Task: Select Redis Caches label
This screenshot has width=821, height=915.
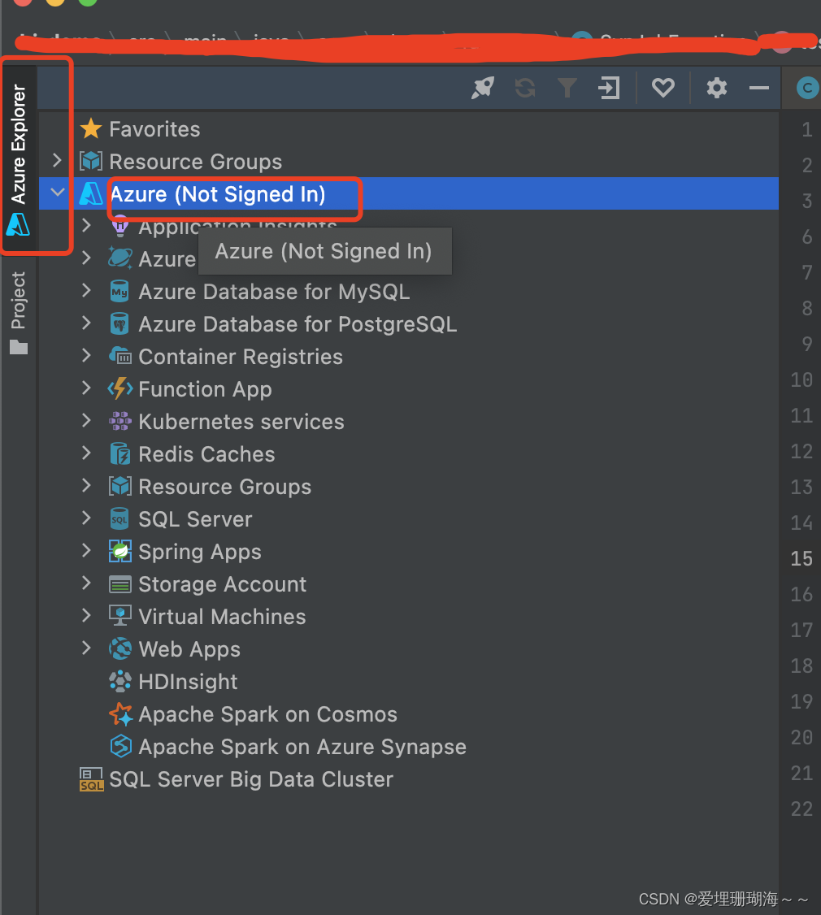Action: click(x=206, y=454)
